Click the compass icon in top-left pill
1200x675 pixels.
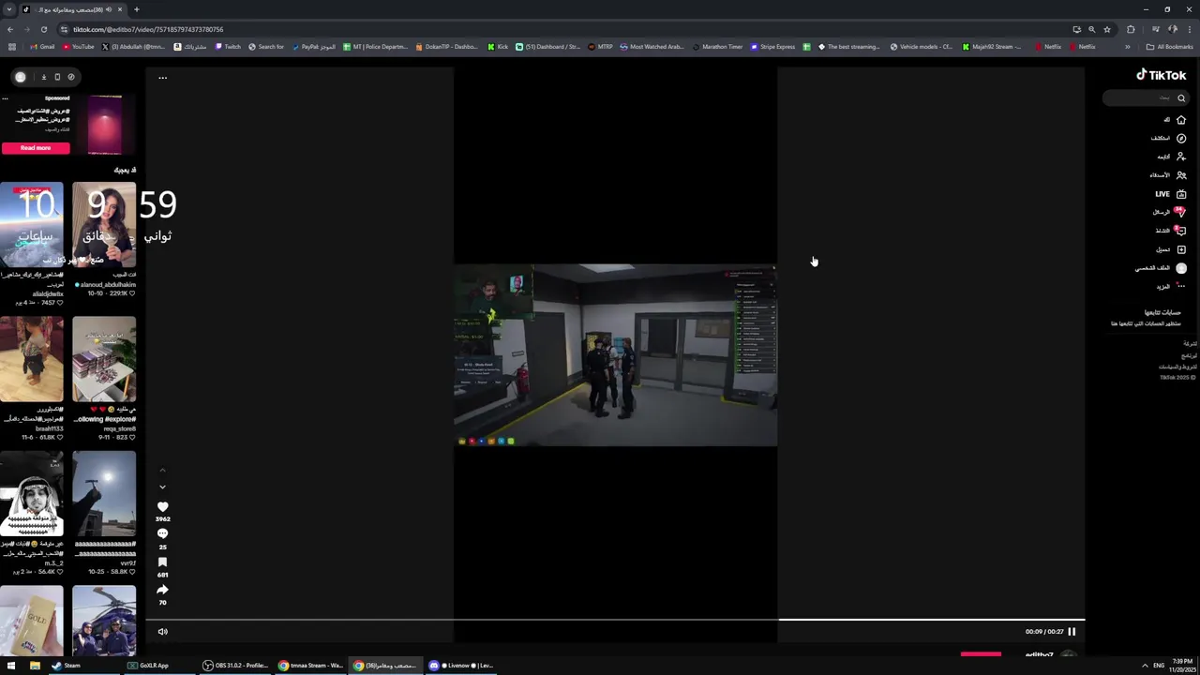pos(71,77)
